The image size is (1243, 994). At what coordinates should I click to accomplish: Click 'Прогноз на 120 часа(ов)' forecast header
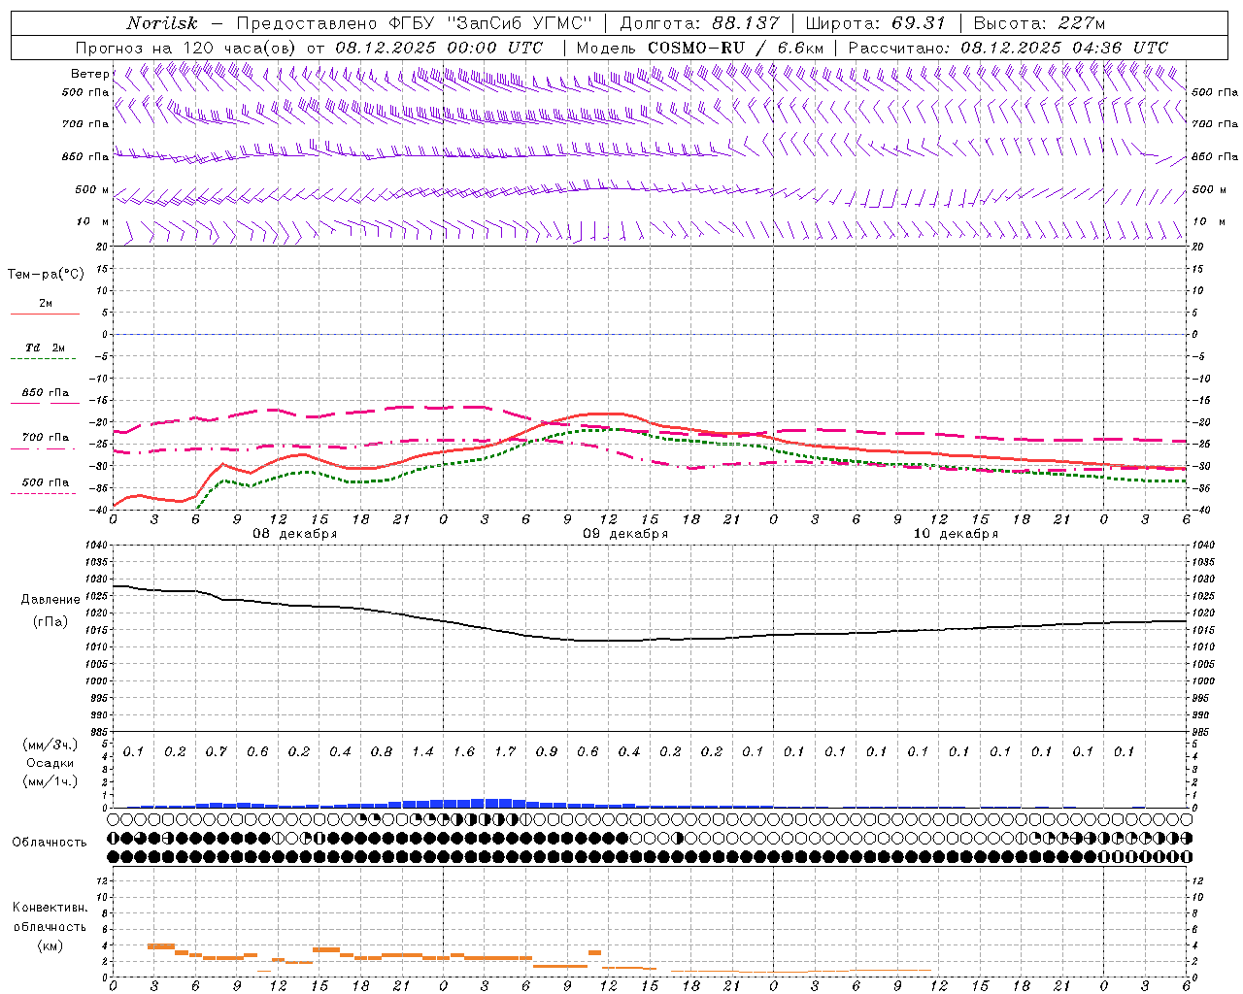[187, 48]
